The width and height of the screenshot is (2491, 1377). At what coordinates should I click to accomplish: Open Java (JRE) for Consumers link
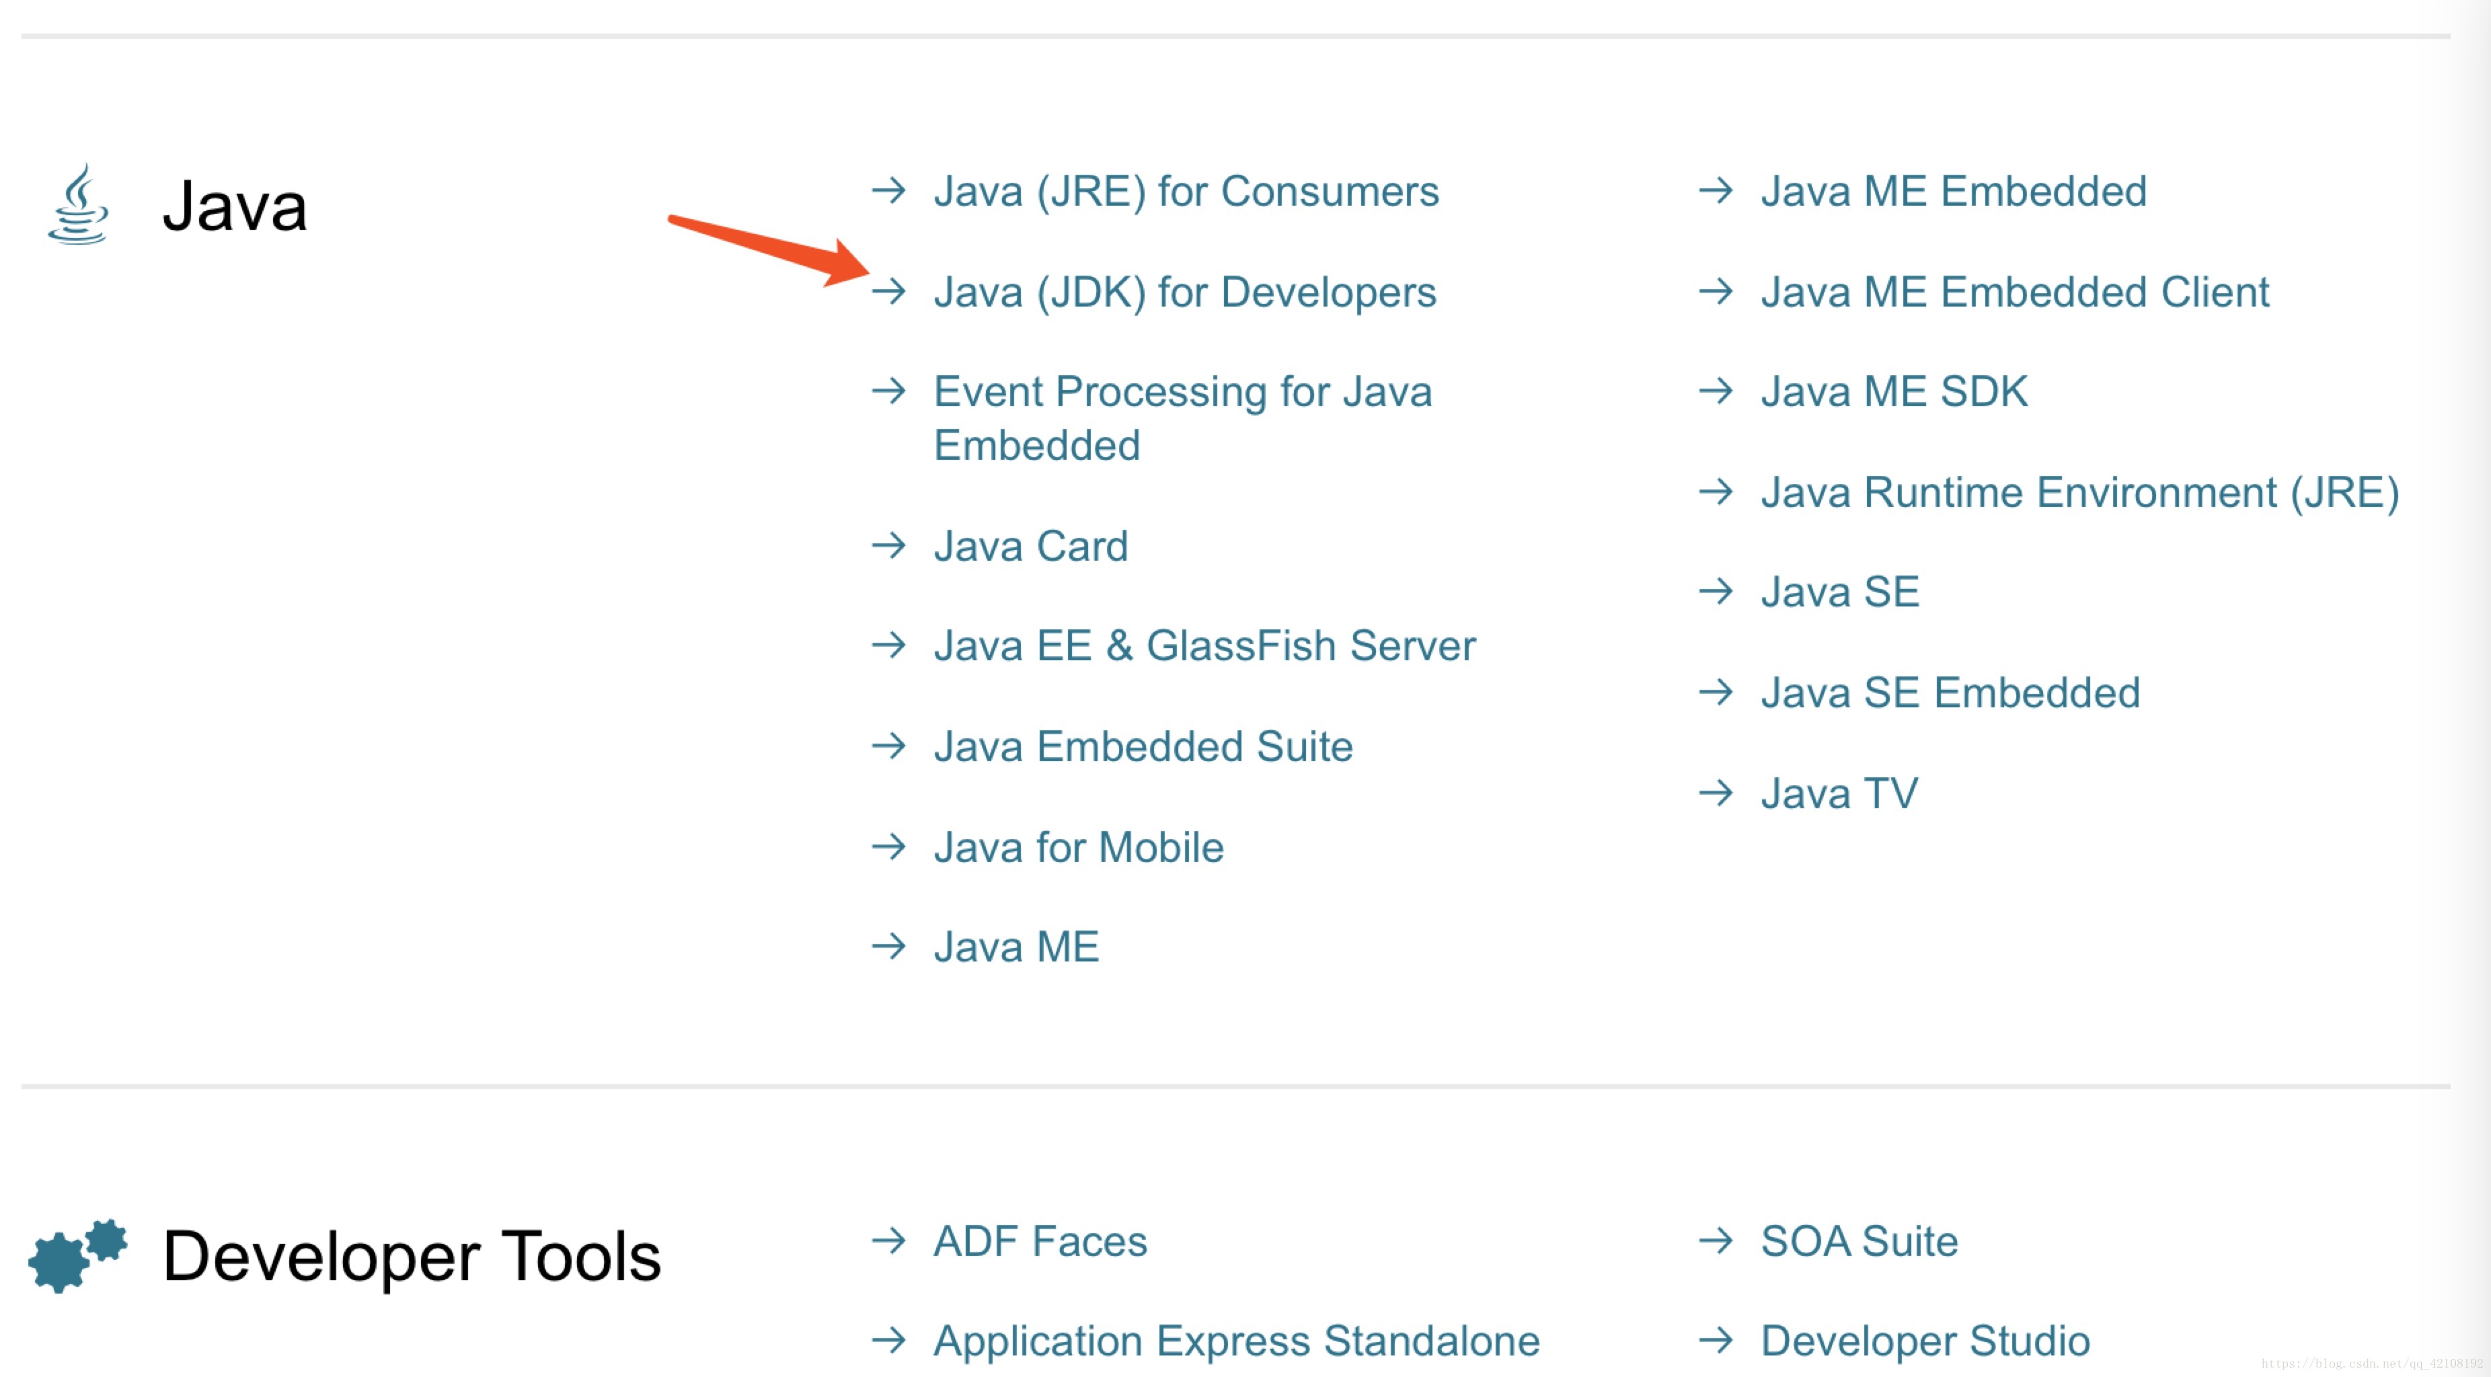coord(1186,192)
